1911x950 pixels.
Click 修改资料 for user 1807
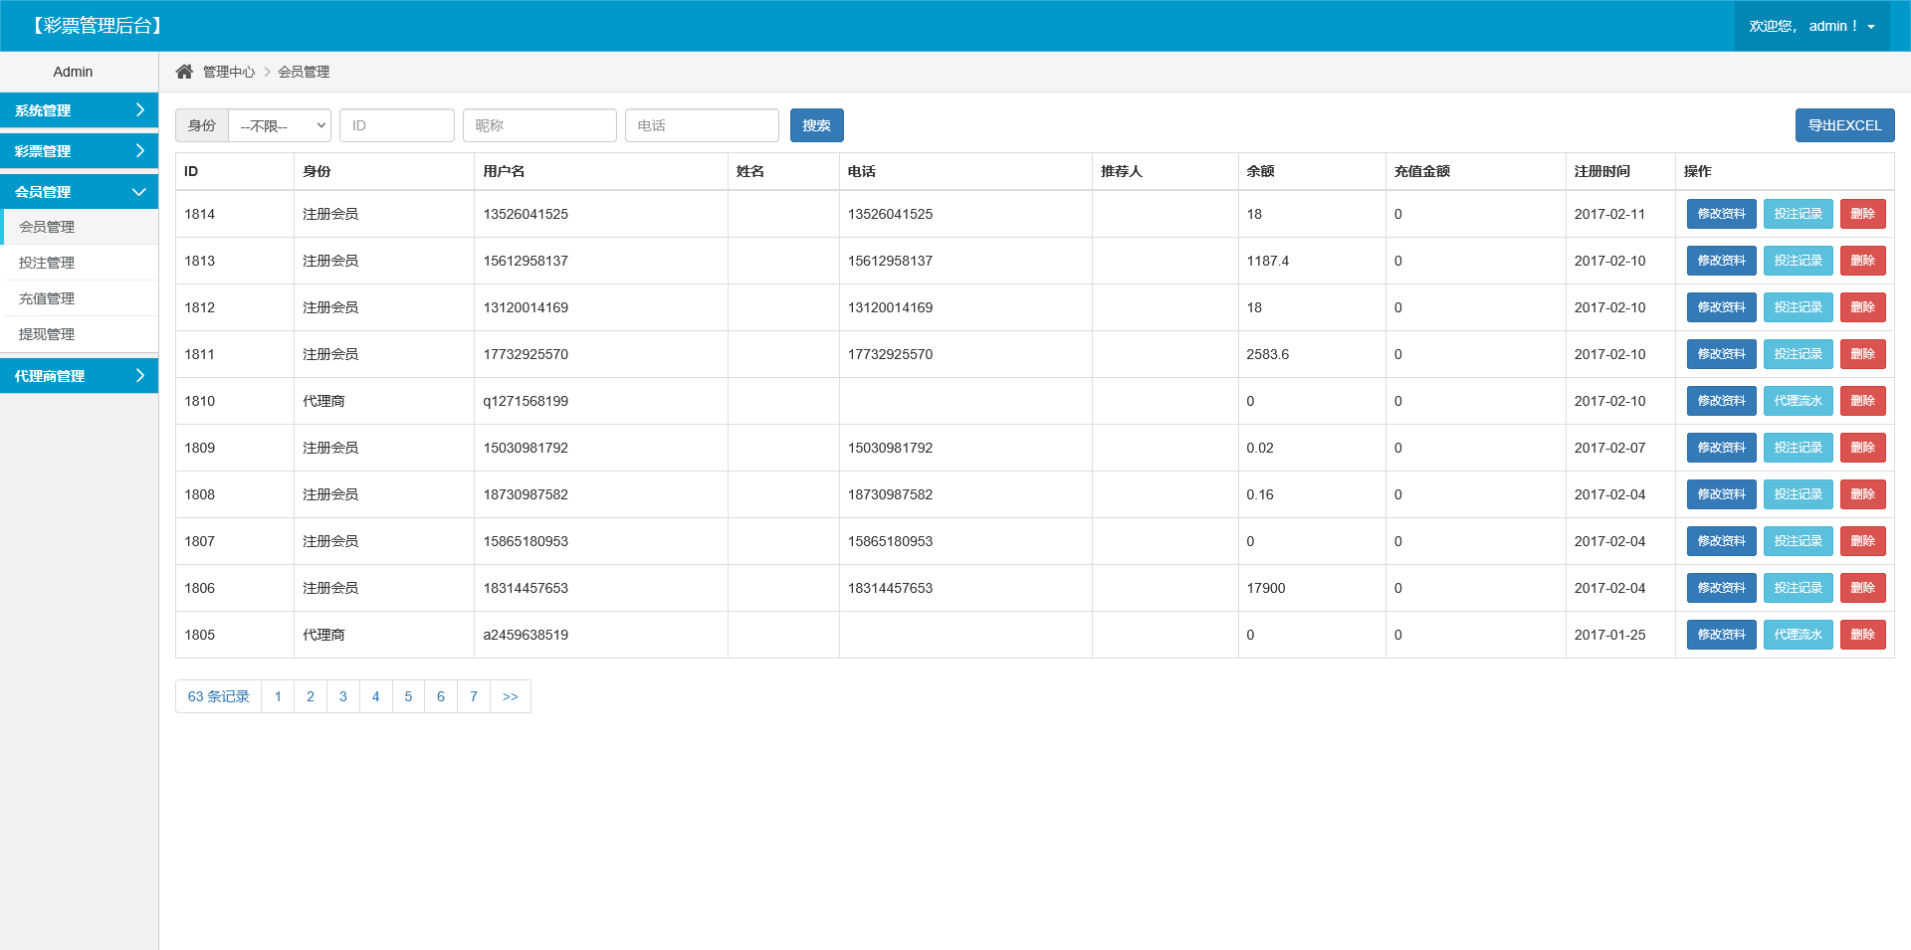[x=1721, y=541]
